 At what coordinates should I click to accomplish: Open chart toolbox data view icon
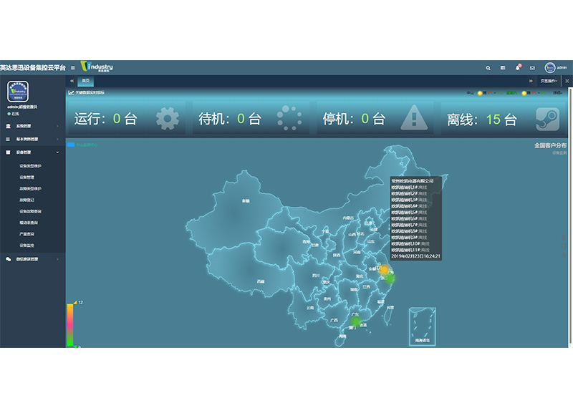pos(564,238)
